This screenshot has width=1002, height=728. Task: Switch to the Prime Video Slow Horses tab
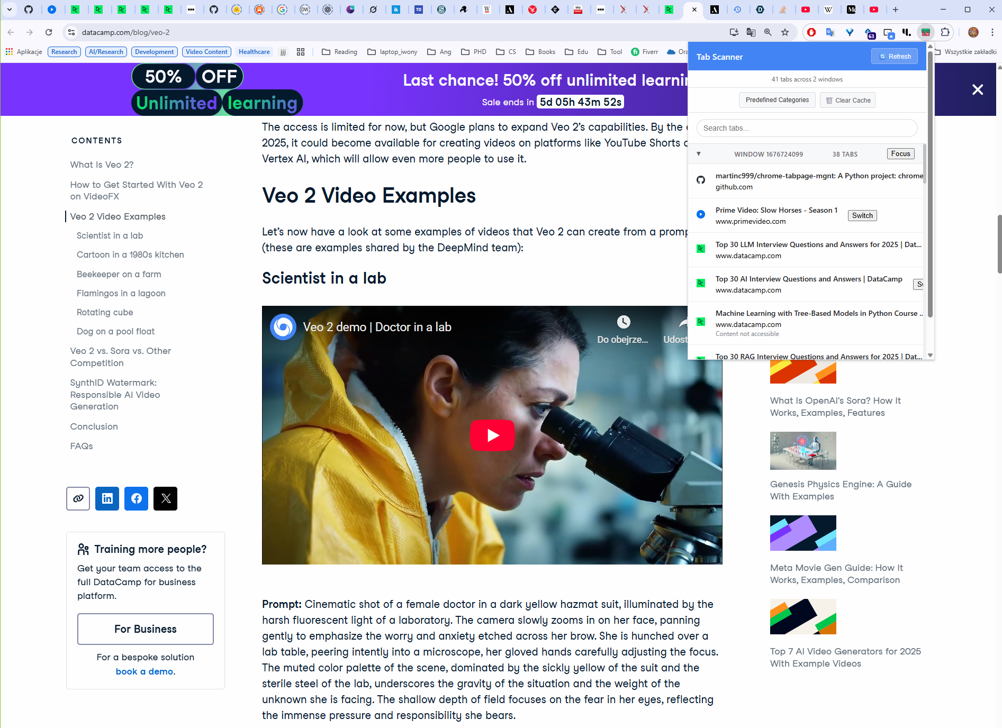click(x=862, y=216)
